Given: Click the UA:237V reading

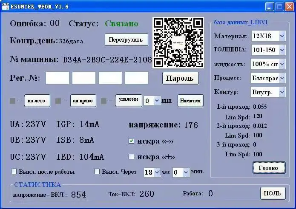Looking at the screenshot, I should [28, 124].
